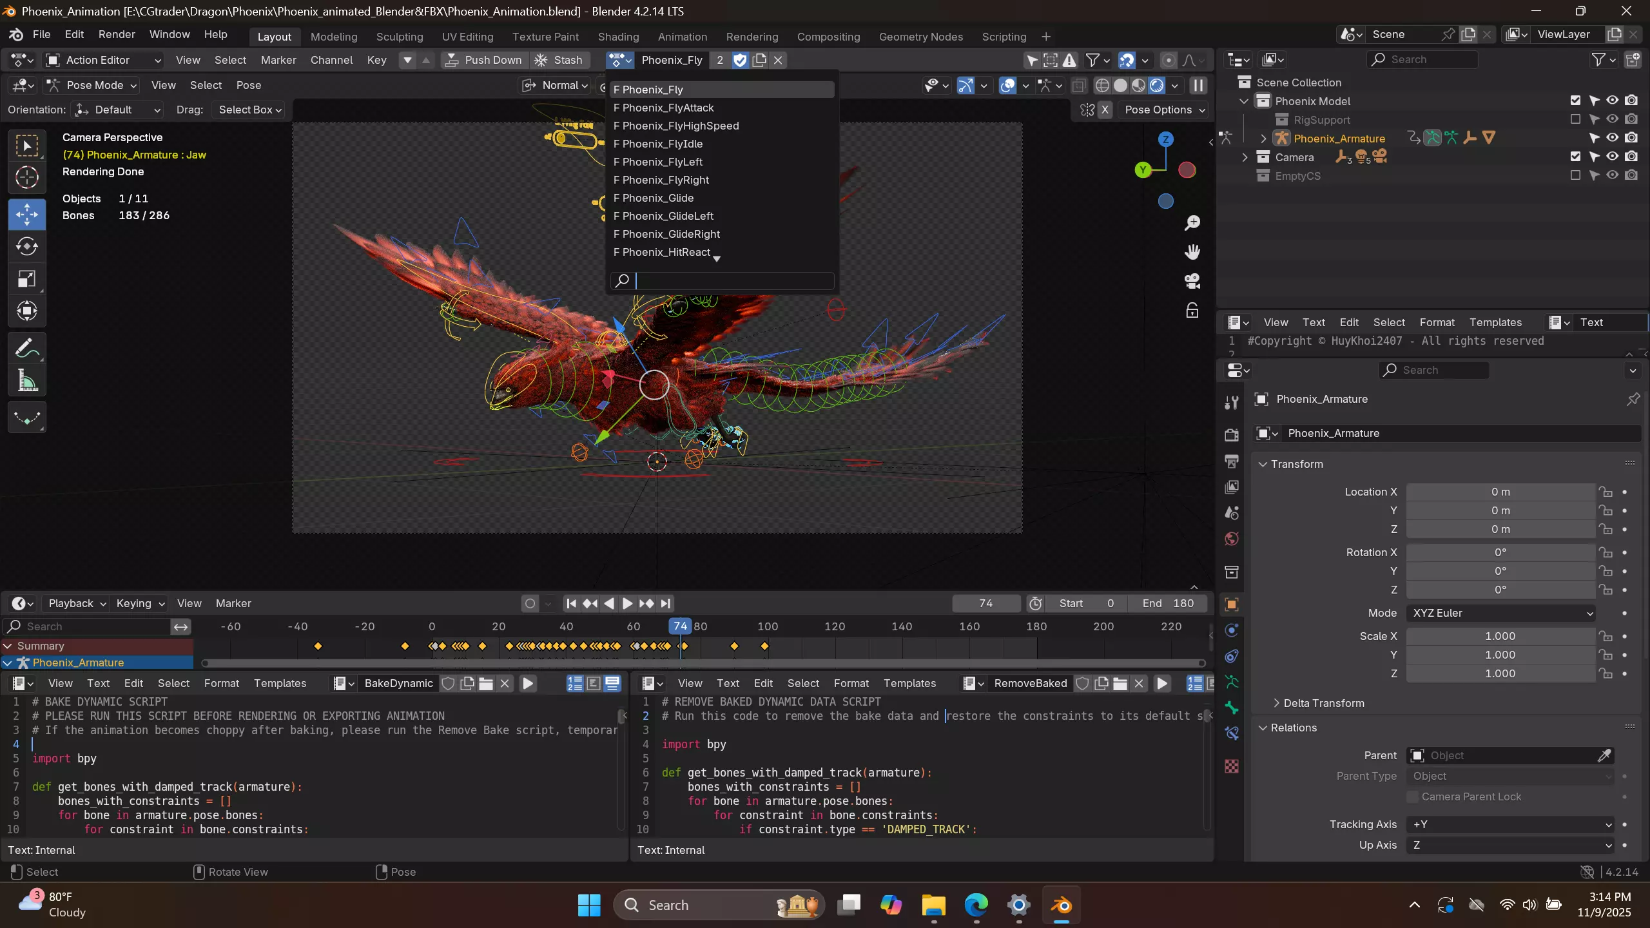
Task: Open the World properties tab
Action: [1232, 539]
